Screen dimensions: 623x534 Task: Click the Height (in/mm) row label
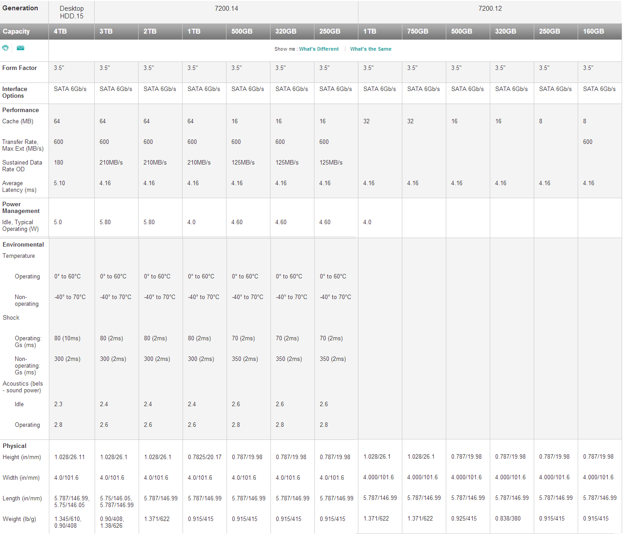click(22, 457)
